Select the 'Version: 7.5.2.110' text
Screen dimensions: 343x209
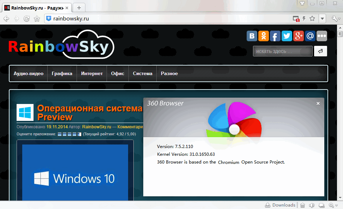point(175,147)
